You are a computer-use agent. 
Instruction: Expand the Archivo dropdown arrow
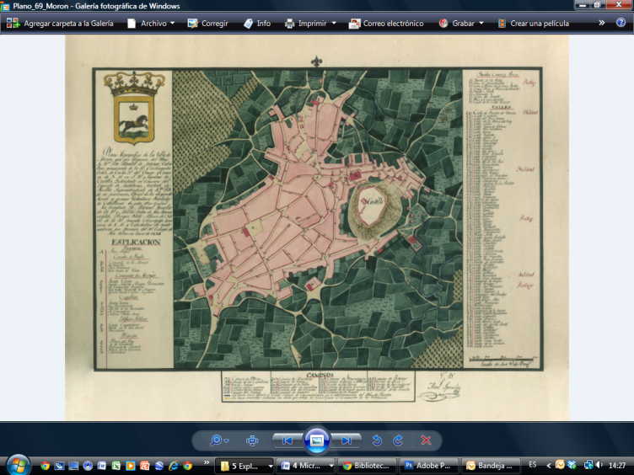pyautogui.click(x=173, y=24)
